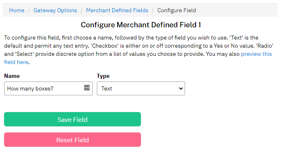
Task: Click the instructions paragraph about field types
Action: 139,50
